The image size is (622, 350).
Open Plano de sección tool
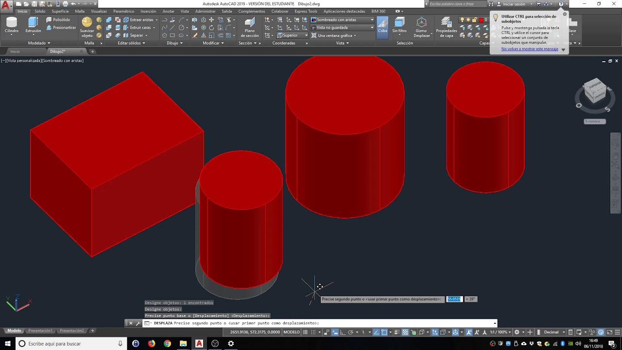pyautogui.click(x=250, y=27)
